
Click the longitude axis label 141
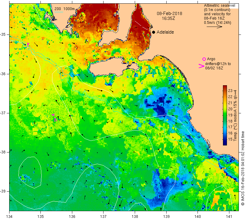229,217
